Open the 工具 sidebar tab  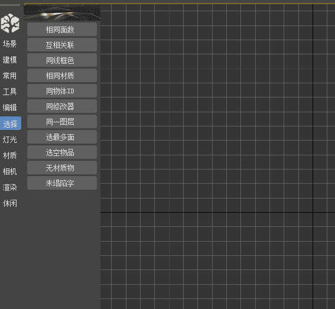click(10, 92)
